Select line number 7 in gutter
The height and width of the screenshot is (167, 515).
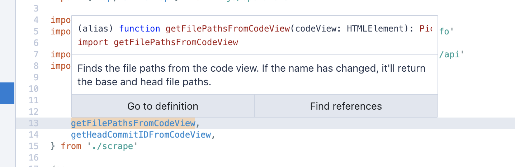(x=36, y=54)
